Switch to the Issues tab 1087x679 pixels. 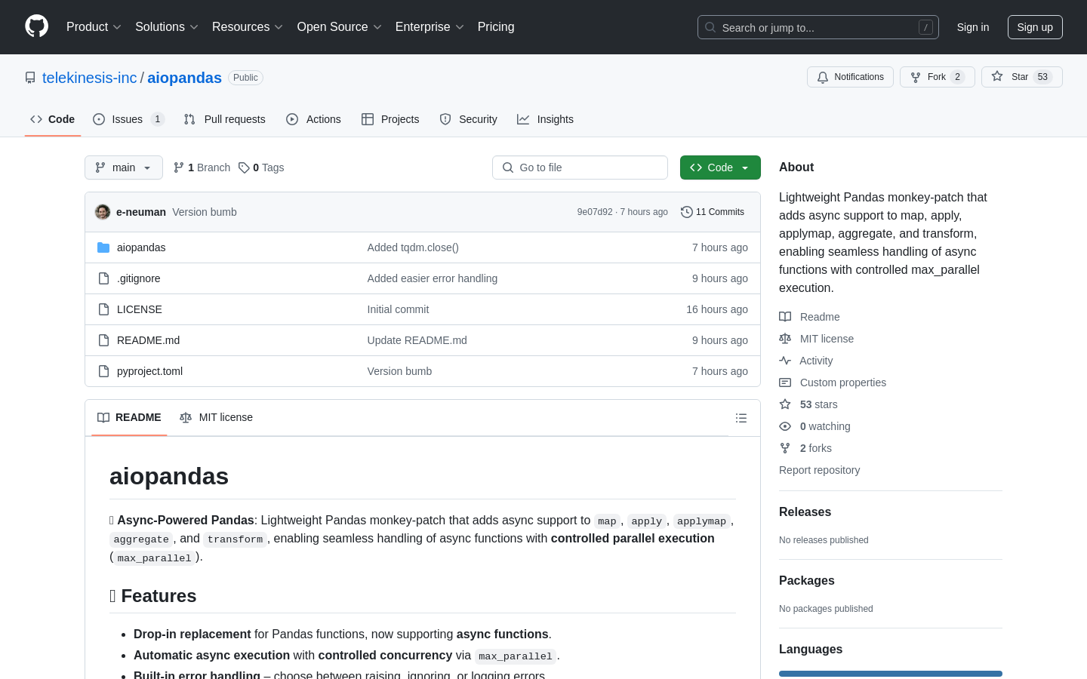128,119
